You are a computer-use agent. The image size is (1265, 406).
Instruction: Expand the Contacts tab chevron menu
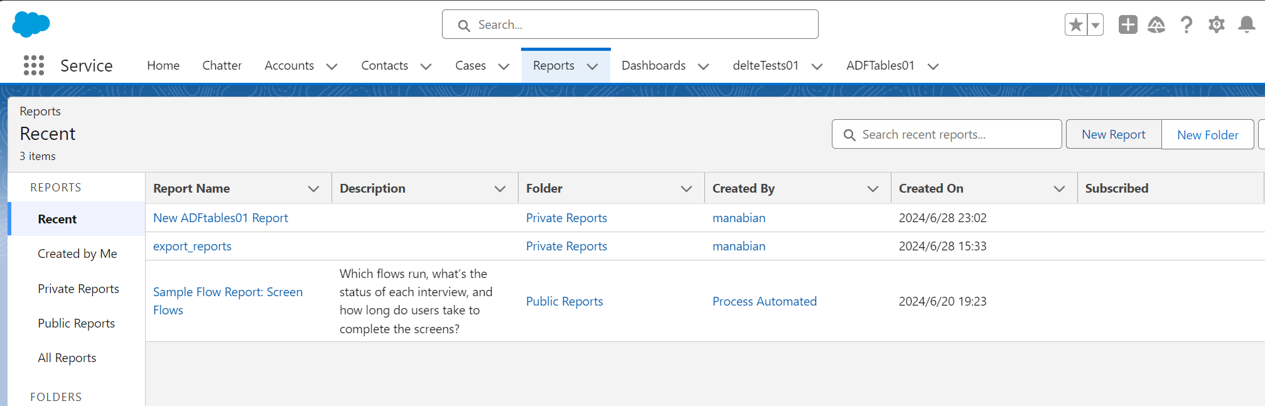tap(426, 67)
